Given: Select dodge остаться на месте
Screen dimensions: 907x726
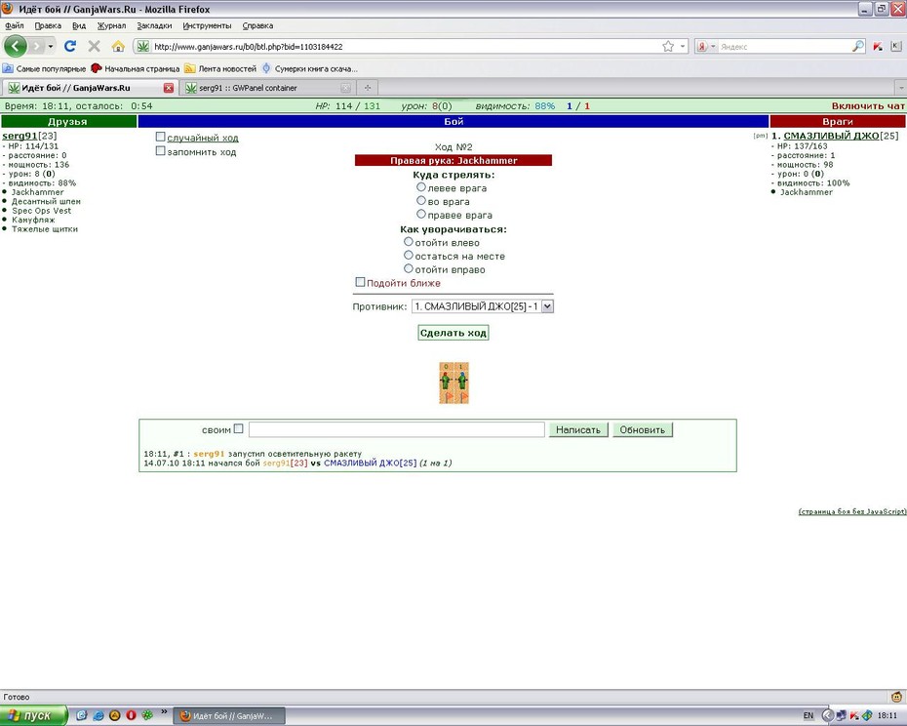Looking at the screenshot, I should tap(409, 255).
